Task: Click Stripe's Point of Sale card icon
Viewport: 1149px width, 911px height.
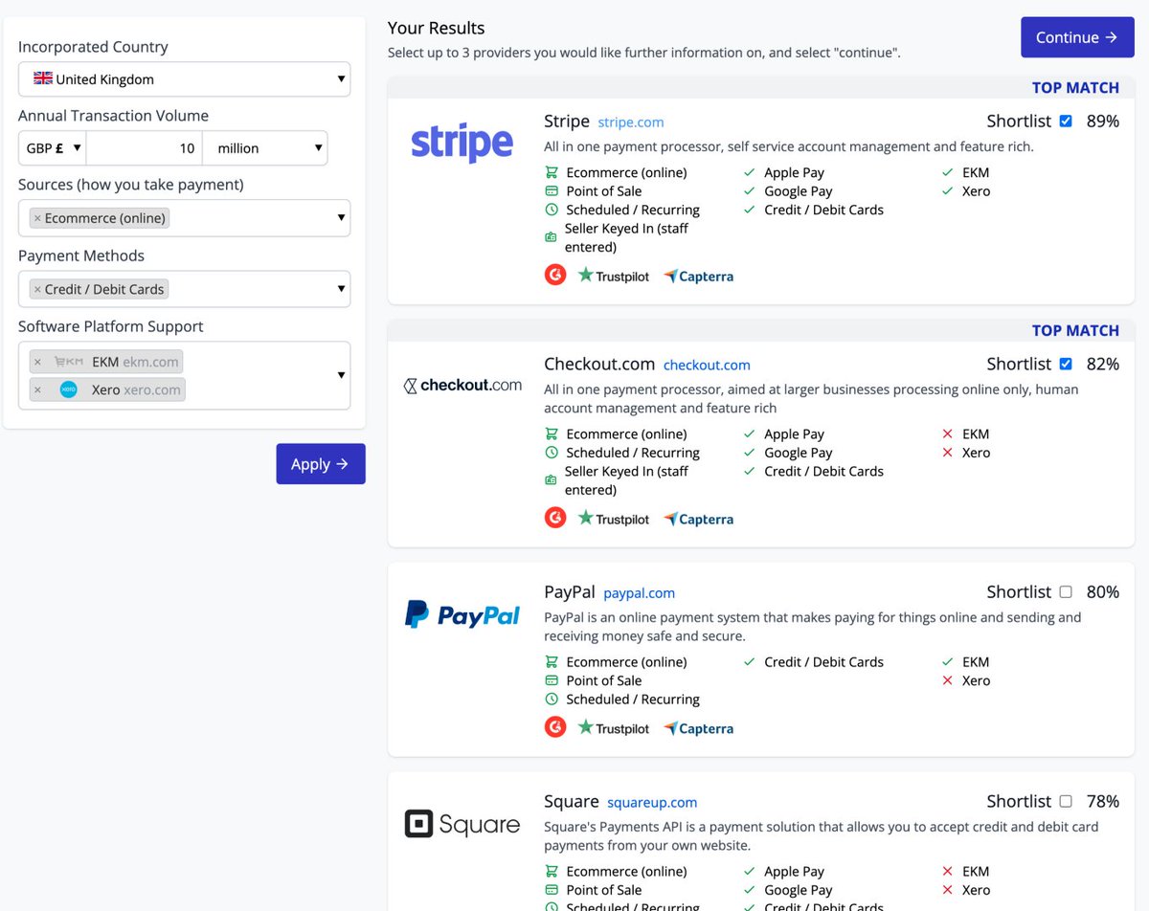Action: (x=552, y=191)
